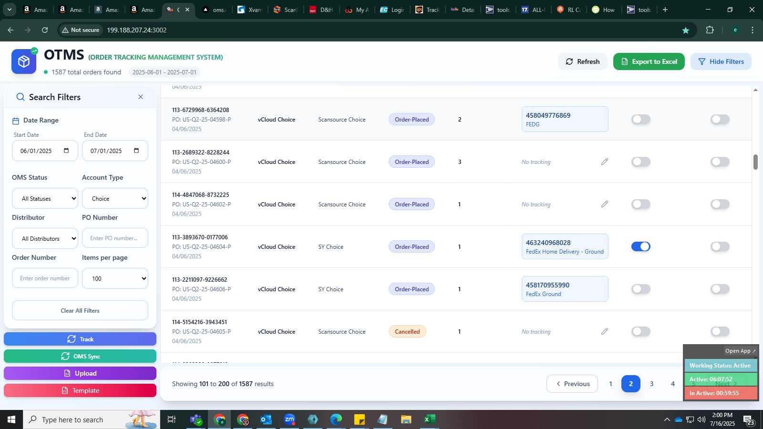Click Clear All Filters button
The image size is (763, 429).
(80, 310)
